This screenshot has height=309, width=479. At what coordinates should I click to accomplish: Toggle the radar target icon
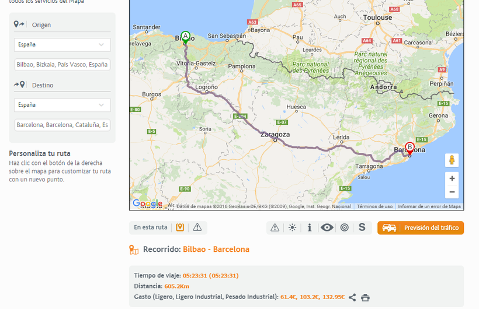click(x=344, y=227)
